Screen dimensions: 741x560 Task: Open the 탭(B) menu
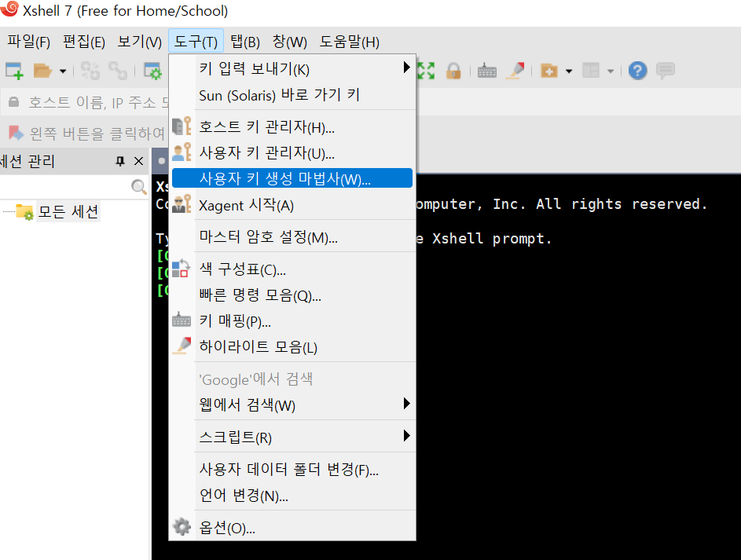point(245,42)
